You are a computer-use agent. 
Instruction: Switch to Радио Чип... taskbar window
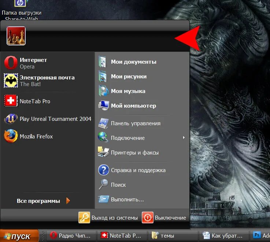coord(72,235)
